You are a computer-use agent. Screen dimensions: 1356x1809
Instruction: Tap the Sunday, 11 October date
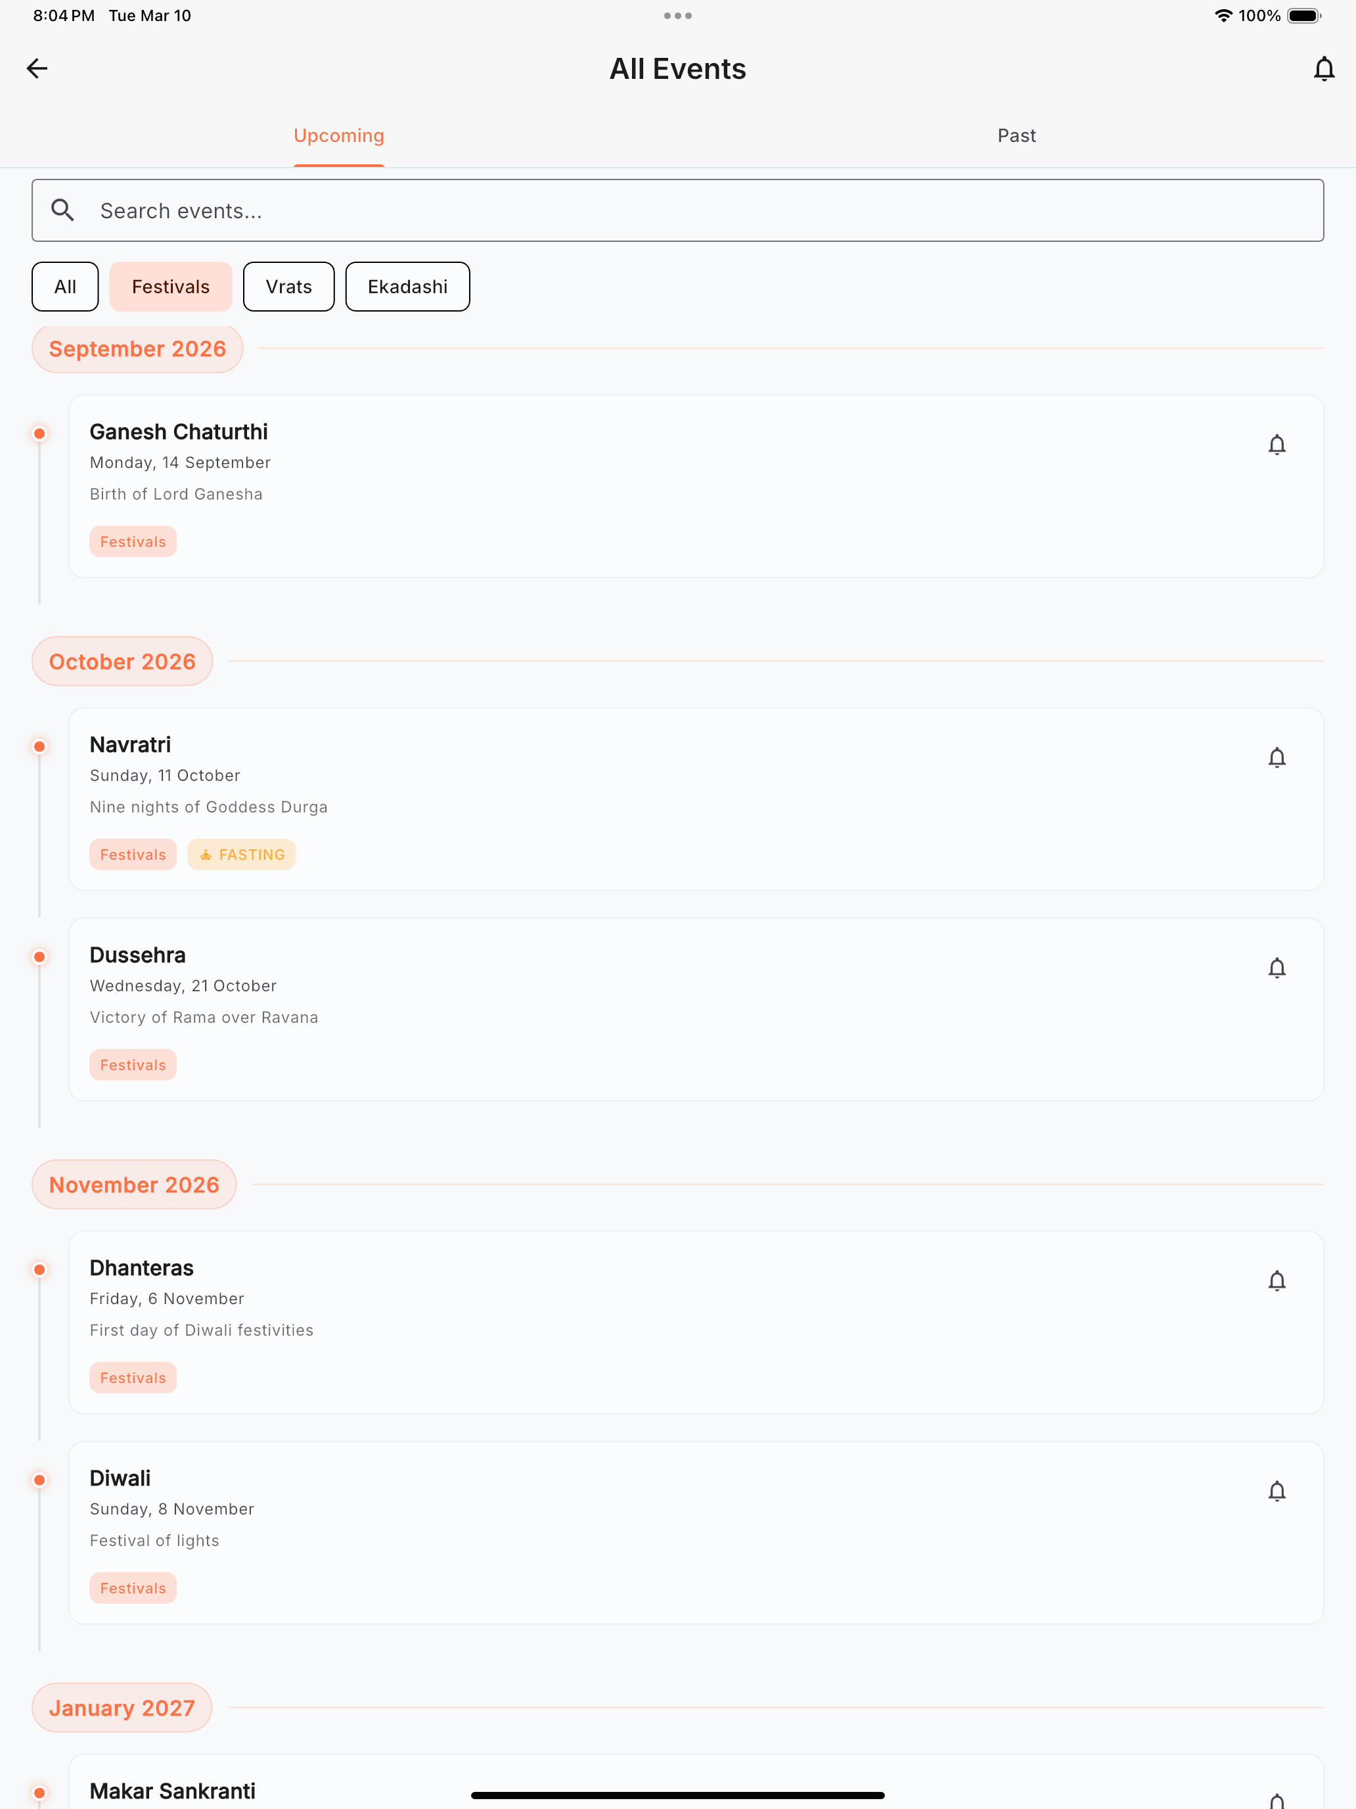point(165,775)
